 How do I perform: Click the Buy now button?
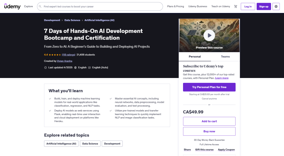click(209, 131)
